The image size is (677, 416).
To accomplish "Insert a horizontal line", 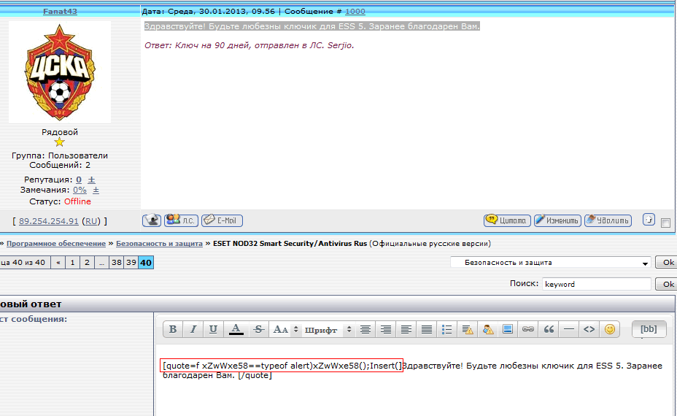I will 569,329.
